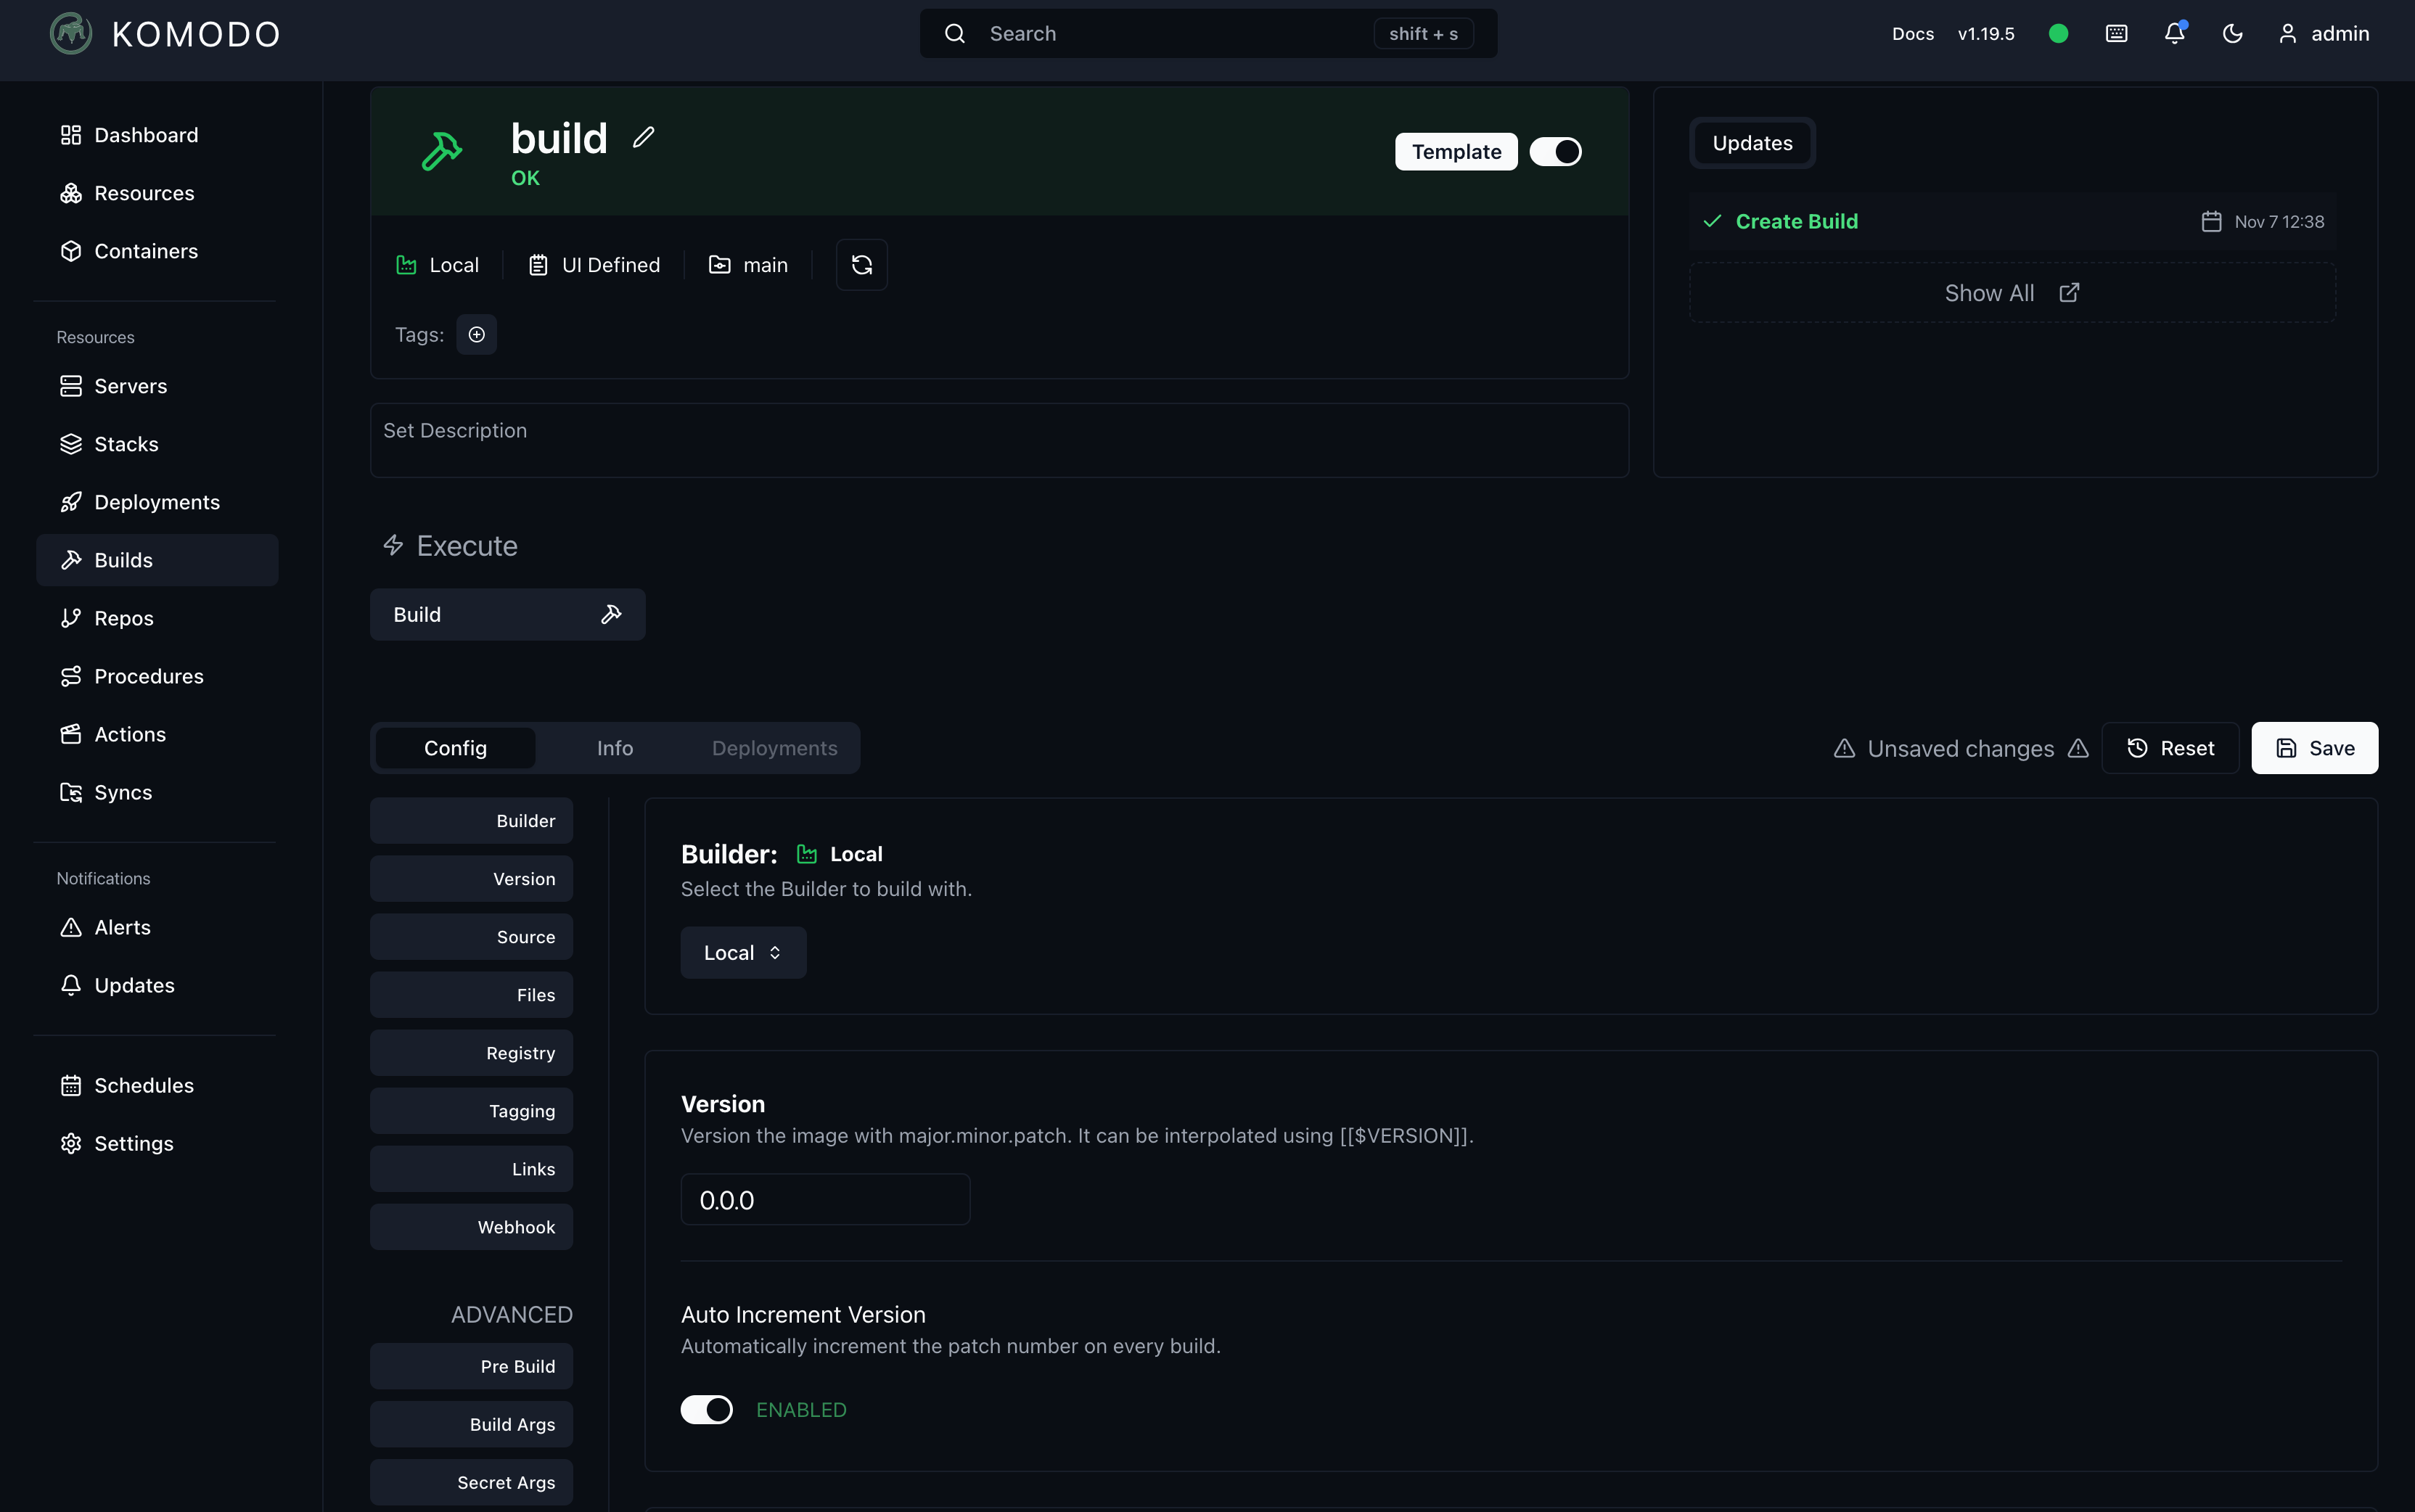This screenshot has height=1512, width=2415.
Task: Reset the configuration changes
Action: tap(2170, 748)
